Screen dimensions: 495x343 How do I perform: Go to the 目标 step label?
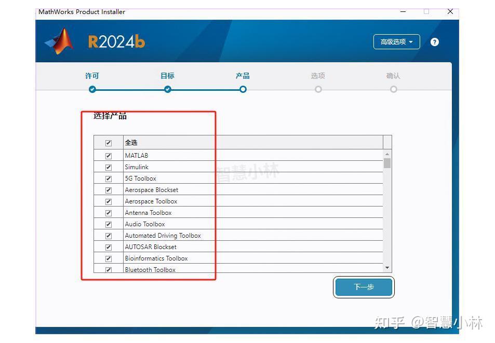pos(167,76)
